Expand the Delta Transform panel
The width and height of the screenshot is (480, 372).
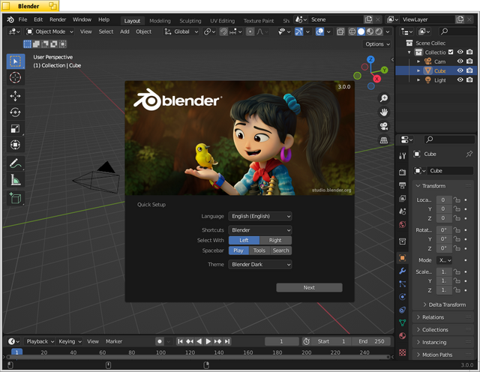[x=445, y=304]
